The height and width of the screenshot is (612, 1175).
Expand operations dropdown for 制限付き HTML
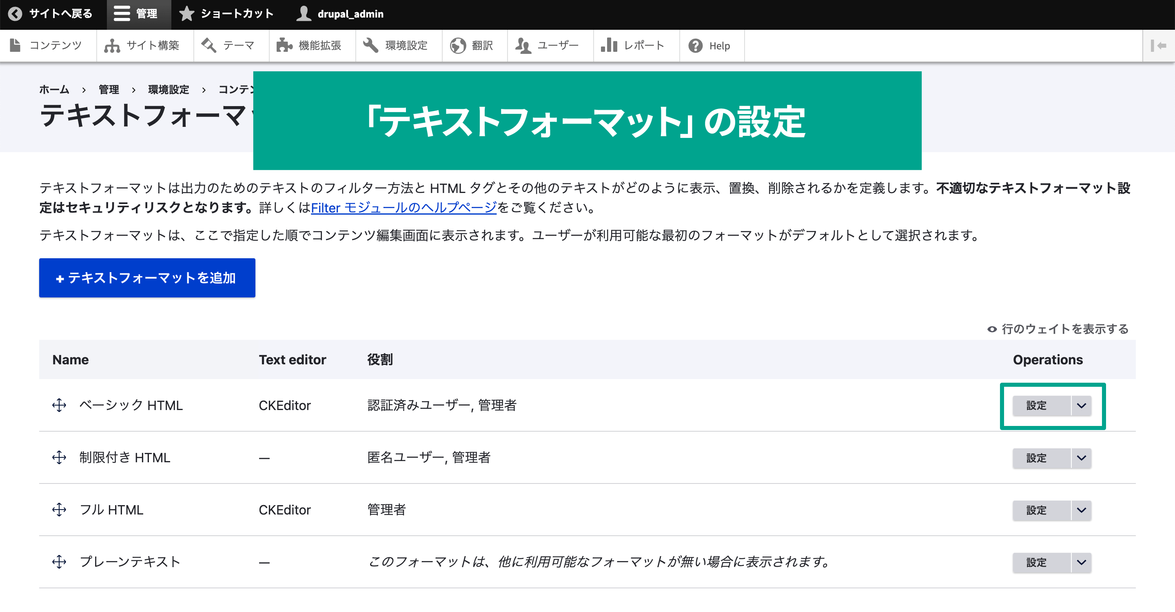1081,458
